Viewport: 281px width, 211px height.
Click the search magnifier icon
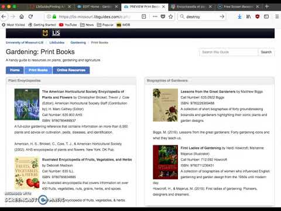(x=182, y=16)
